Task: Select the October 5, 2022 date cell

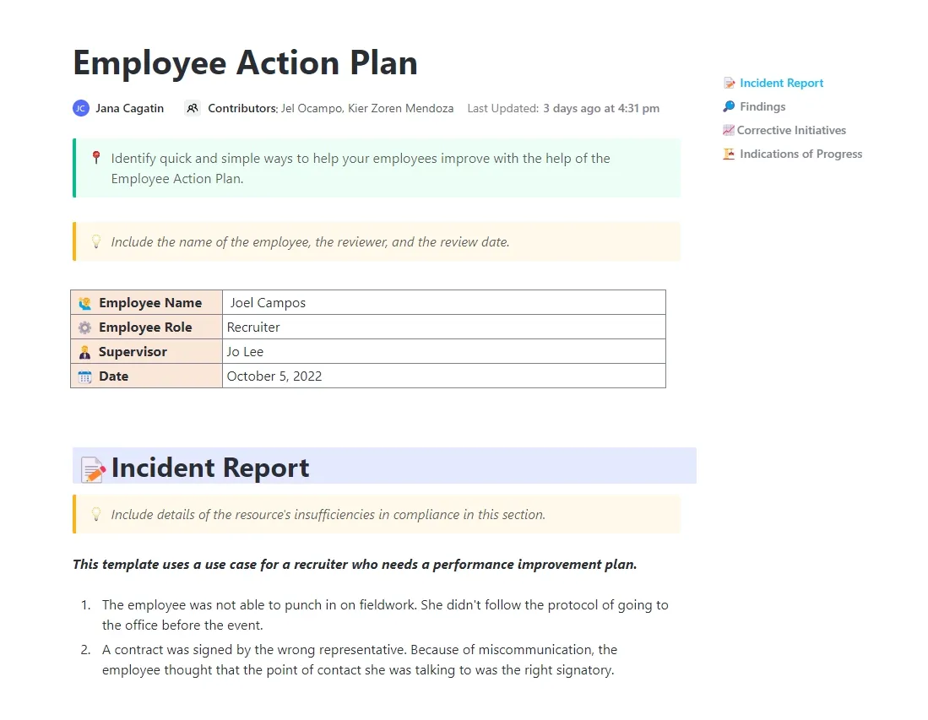Action: 444,376
